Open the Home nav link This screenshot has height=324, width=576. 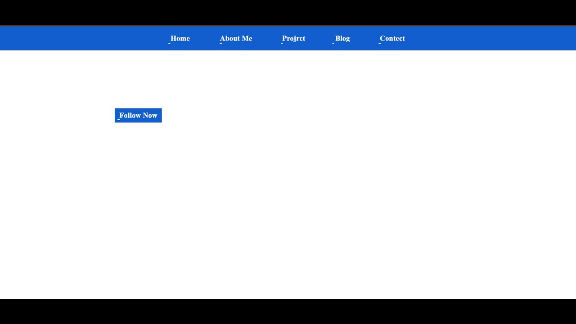(x=180, y=39)
